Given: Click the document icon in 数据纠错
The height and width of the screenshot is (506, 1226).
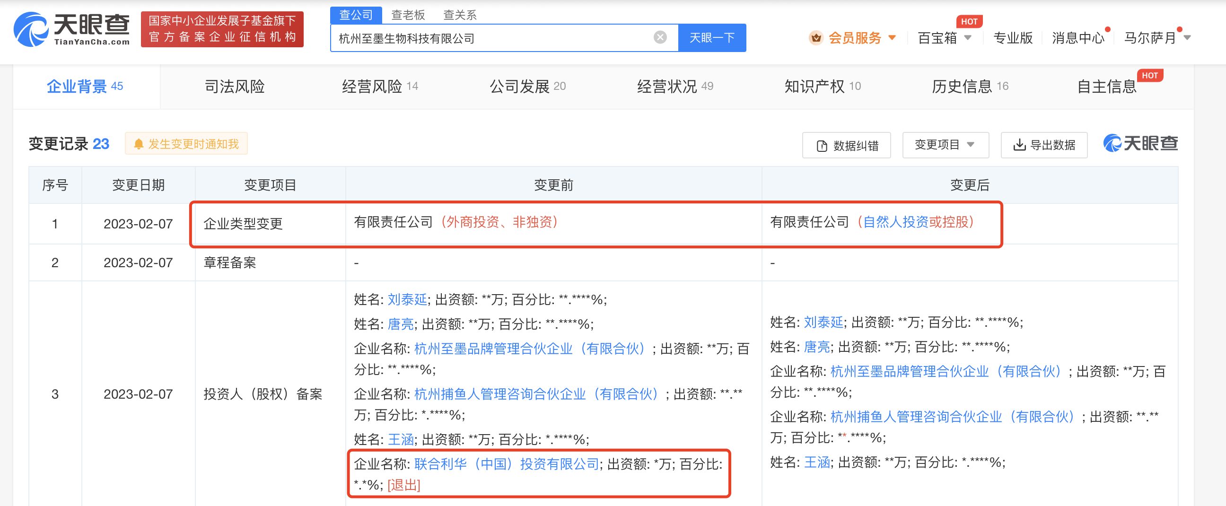Looking at the screenshot, I should [822, 146].
